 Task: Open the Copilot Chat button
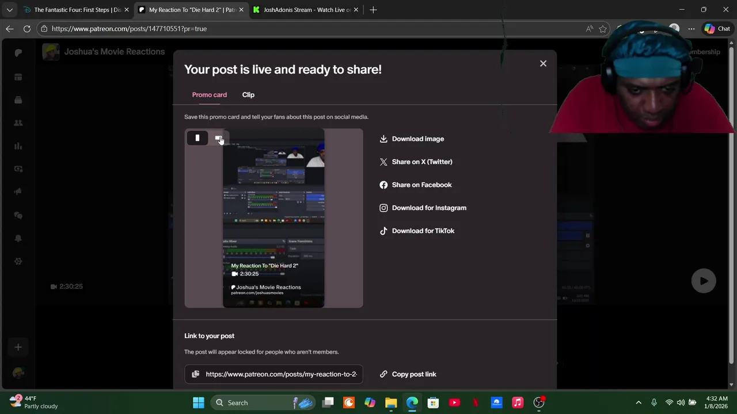[x=717, y=29]
